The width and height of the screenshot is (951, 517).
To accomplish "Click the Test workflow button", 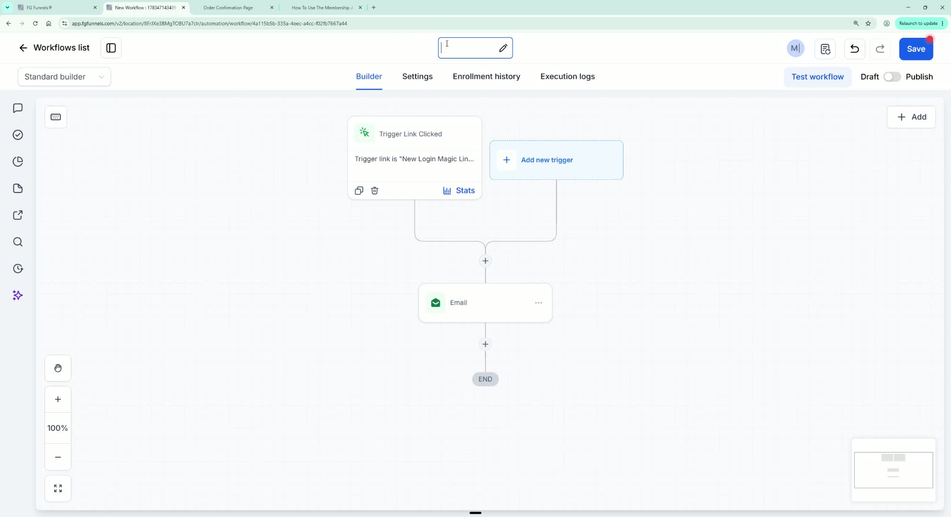I will tap(817, 77).
